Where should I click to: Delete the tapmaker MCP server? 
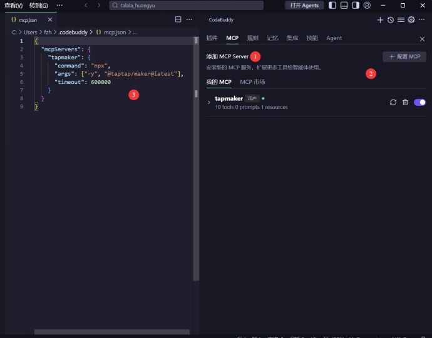(x=405, y=103)
